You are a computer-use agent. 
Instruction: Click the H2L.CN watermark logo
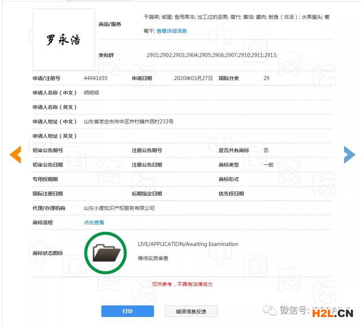tap(337, 312)
